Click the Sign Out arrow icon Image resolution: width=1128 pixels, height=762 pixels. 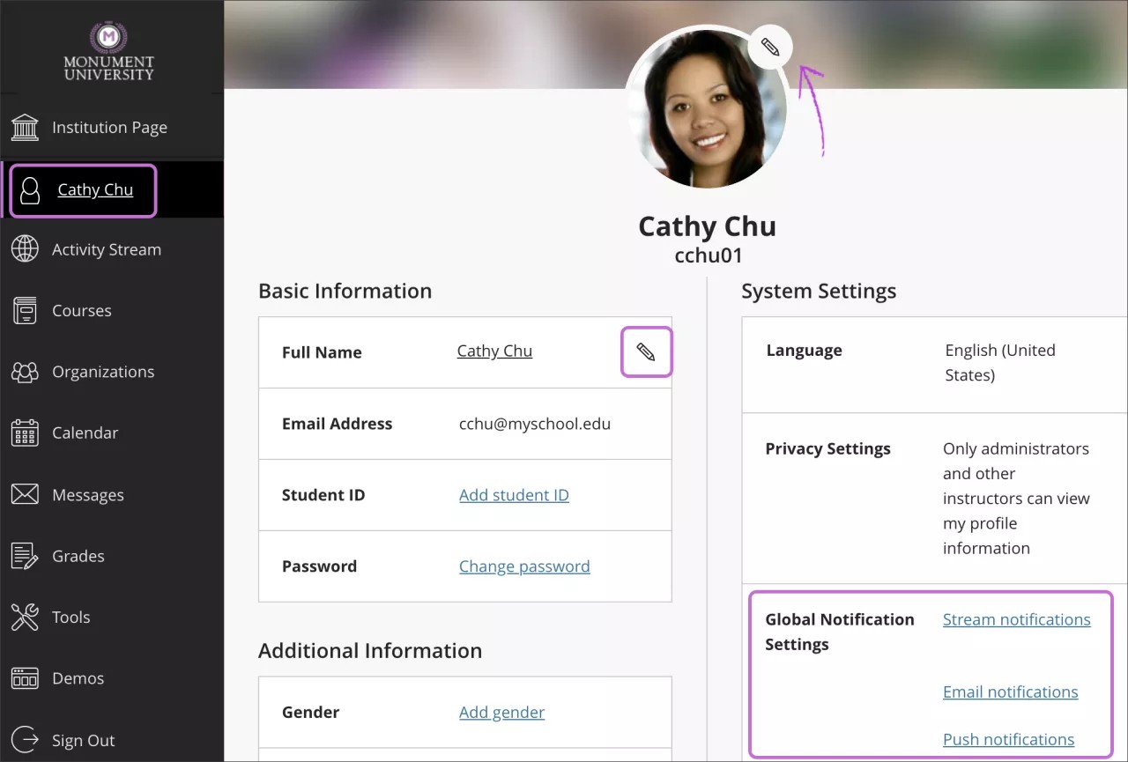click(x=24, y=740)
